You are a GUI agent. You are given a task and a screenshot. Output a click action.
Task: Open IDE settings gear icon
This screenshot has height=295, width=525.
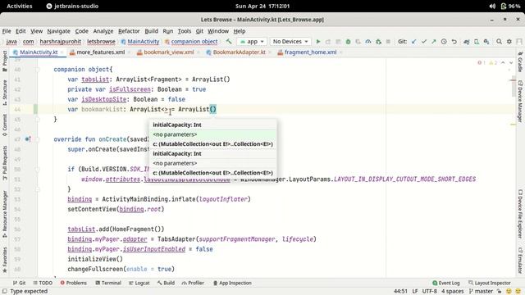tap(509, 42)
